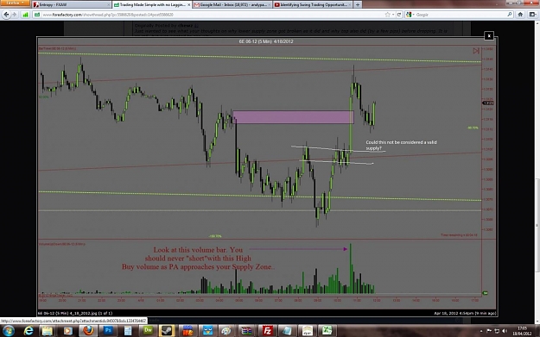Viewport: 540px width, 337px height.
Task: Open Excel from the taskbar
Action: 327,331
